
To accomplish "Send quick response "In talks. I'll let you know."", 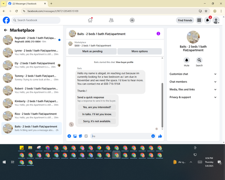I will pos(97,114).
